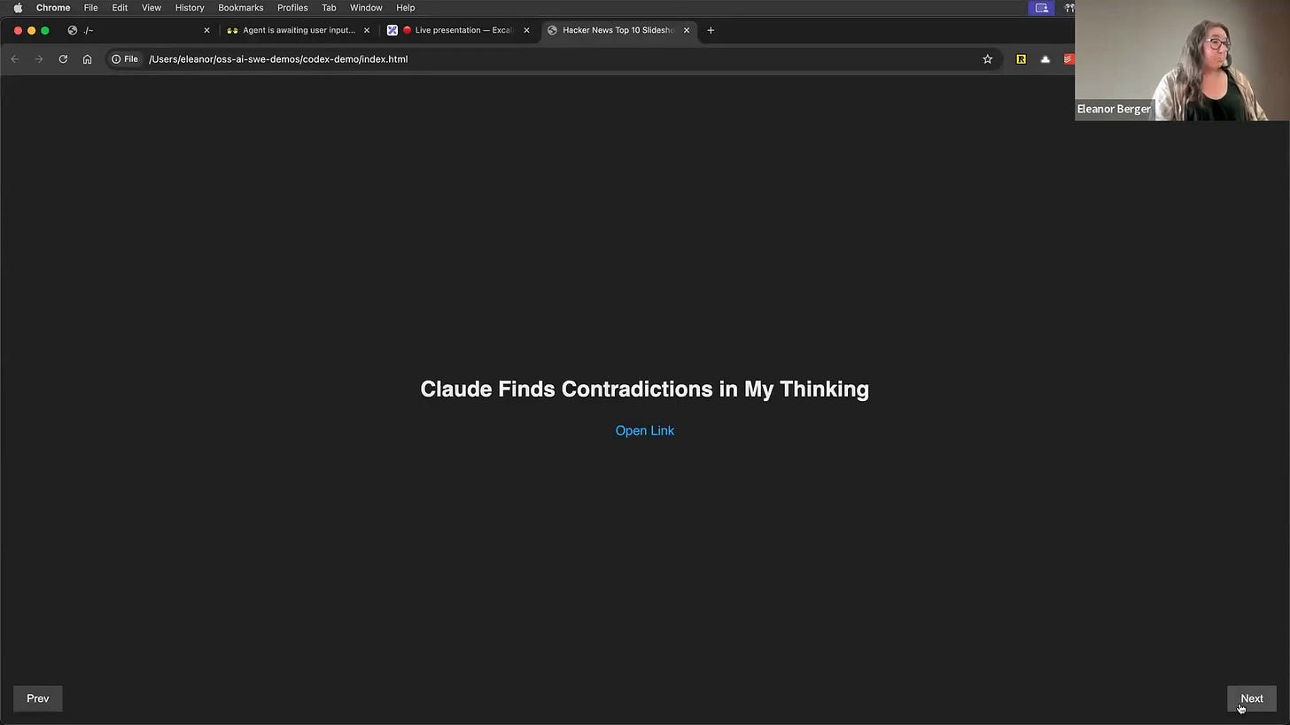Open the File site information chip
The height and width of the screenshot is (725, 1290).
click(x=126, y=58)
